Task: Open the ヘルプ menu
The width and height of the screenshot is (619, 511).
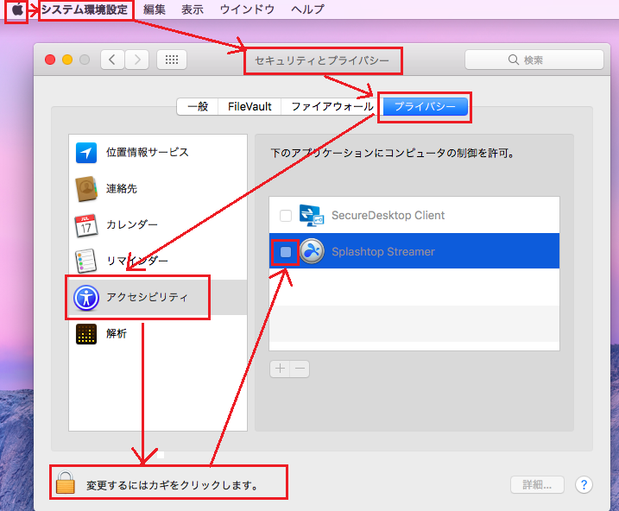Action: click(x=307, y=9)
